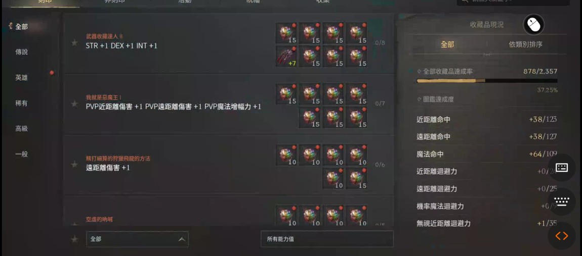The height and width of the screenshot is (256, 582).
Task: Toggle favorite star for 武器收藏達人 II
Action: 74,42
